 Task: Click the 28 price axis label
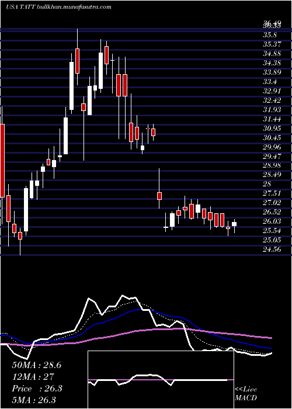[x=267, y=184]
